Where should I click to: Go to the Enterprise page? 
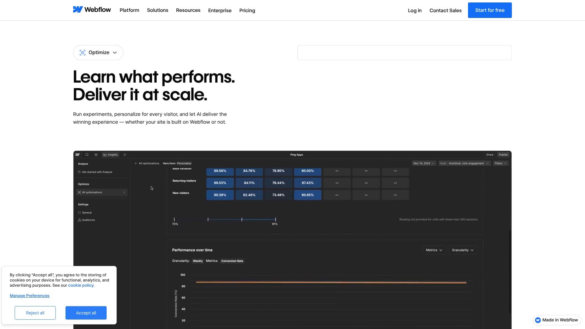click(220, 10)
